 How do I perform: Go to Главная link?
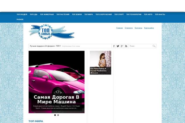119,28
